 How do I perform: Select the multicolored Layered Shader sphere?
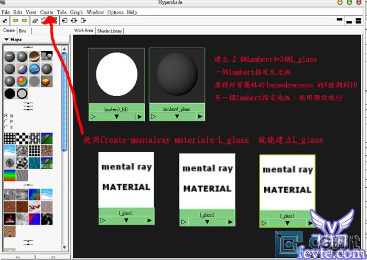(x=22, y=69)
